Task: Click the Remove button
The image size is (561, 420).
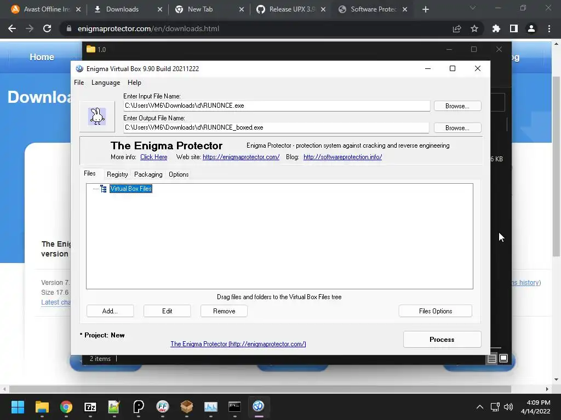Action: tap(224, 311)
